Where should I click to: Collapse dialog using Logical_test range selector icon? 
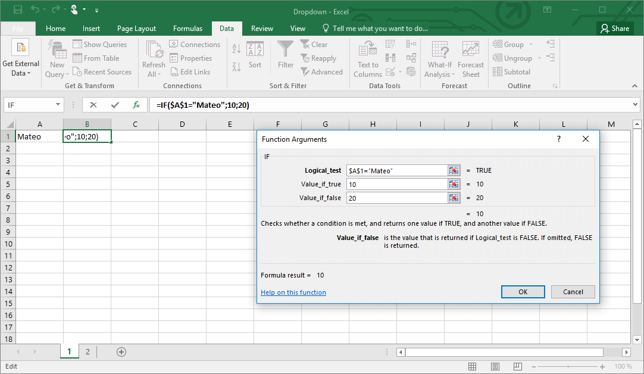click(x=454, y=170)
